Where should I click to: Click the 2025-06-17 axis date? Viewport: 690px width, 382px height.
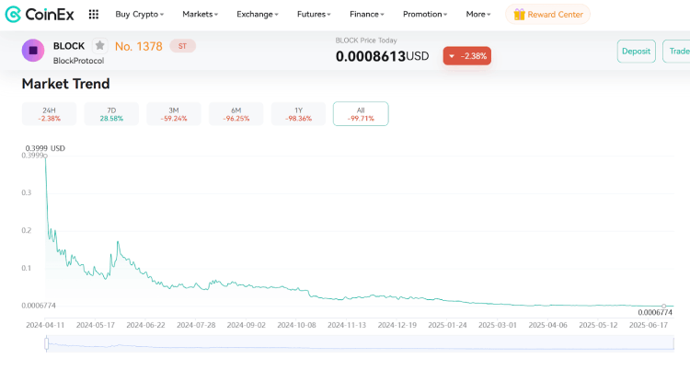tap(649, 325)
